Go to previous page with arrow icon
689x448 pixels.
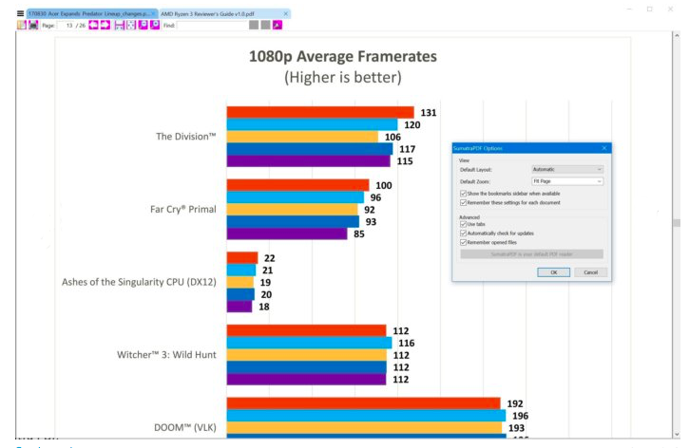(94, 26)
